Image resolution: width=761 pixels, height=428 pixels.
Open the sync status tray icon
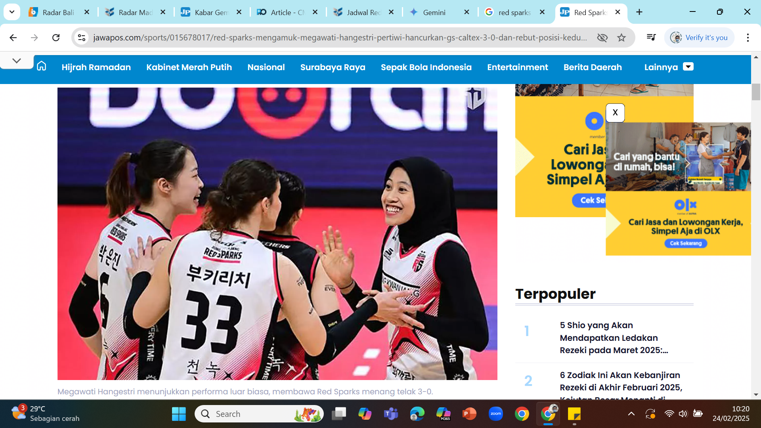pyautogui.click(x=650, y=414)
